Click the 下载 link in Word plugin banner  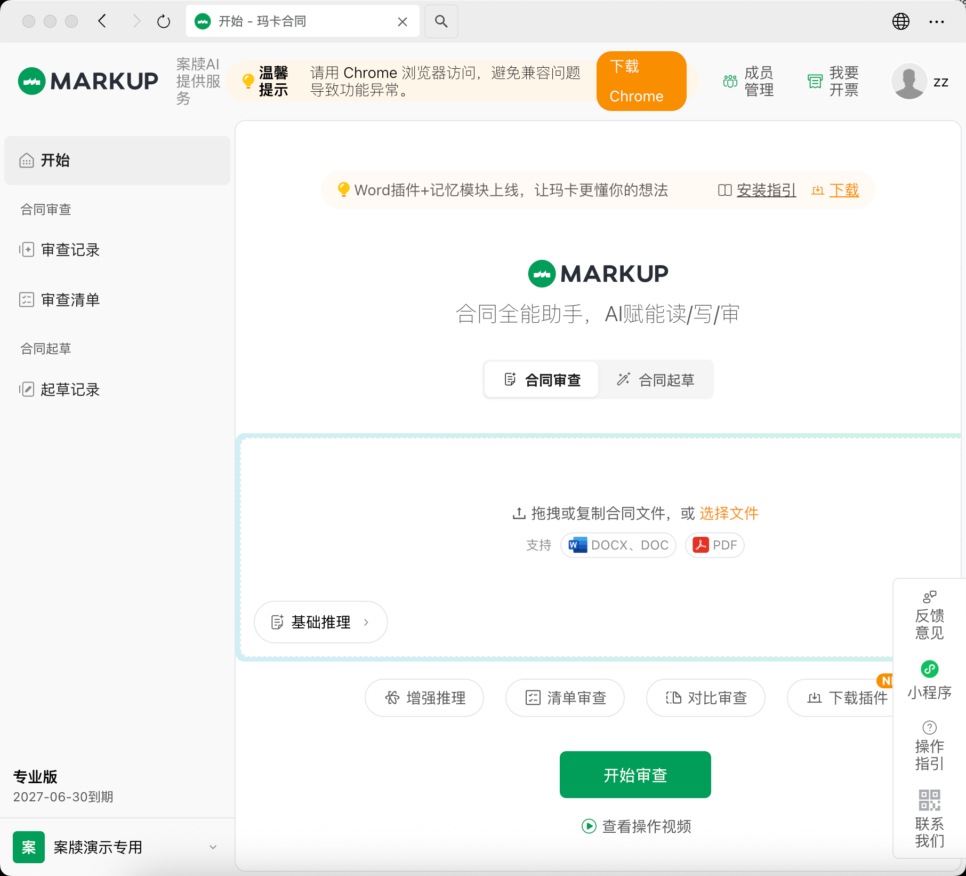844,190
